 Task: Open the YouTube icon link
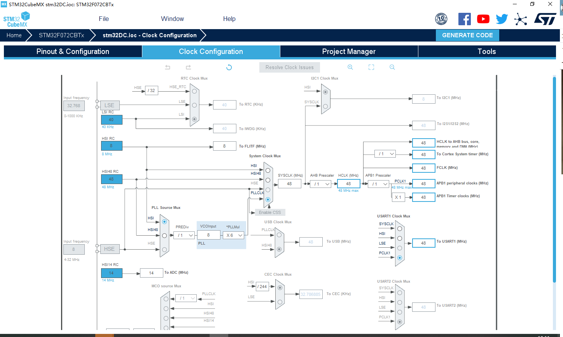[x=483, y=19]
